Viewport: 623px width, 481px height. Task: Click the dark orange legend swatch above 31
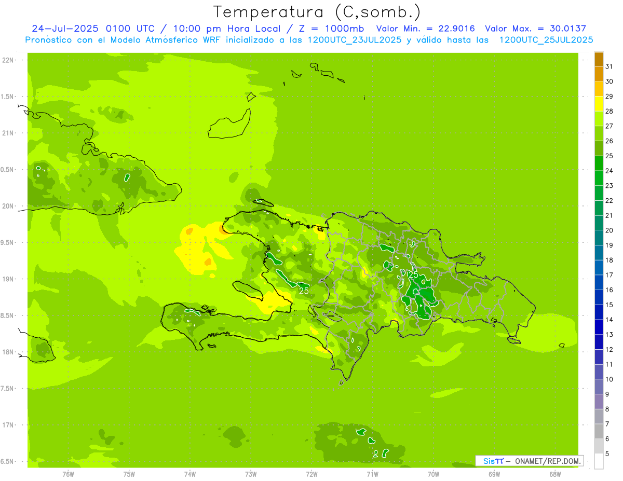[599, 59]
